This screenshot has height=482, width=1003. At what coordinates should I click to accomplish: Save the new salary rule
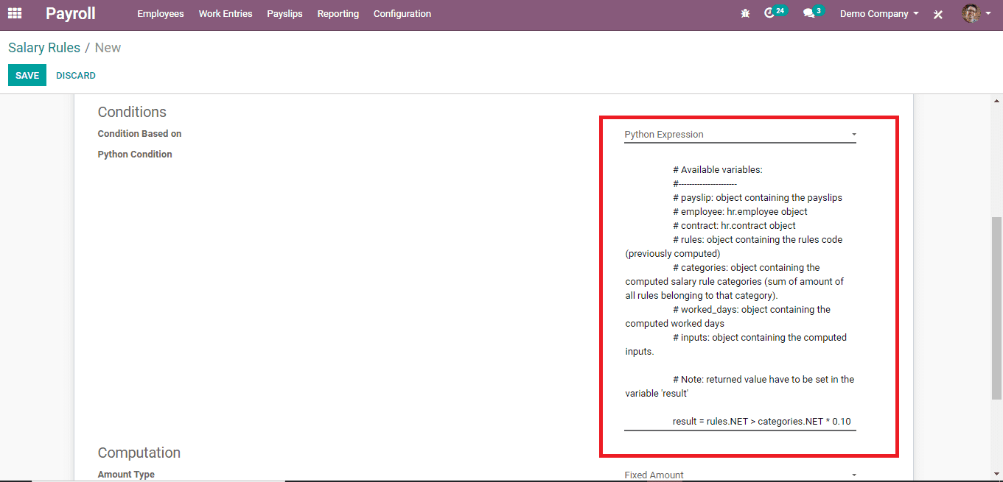(x=27, y=75)
